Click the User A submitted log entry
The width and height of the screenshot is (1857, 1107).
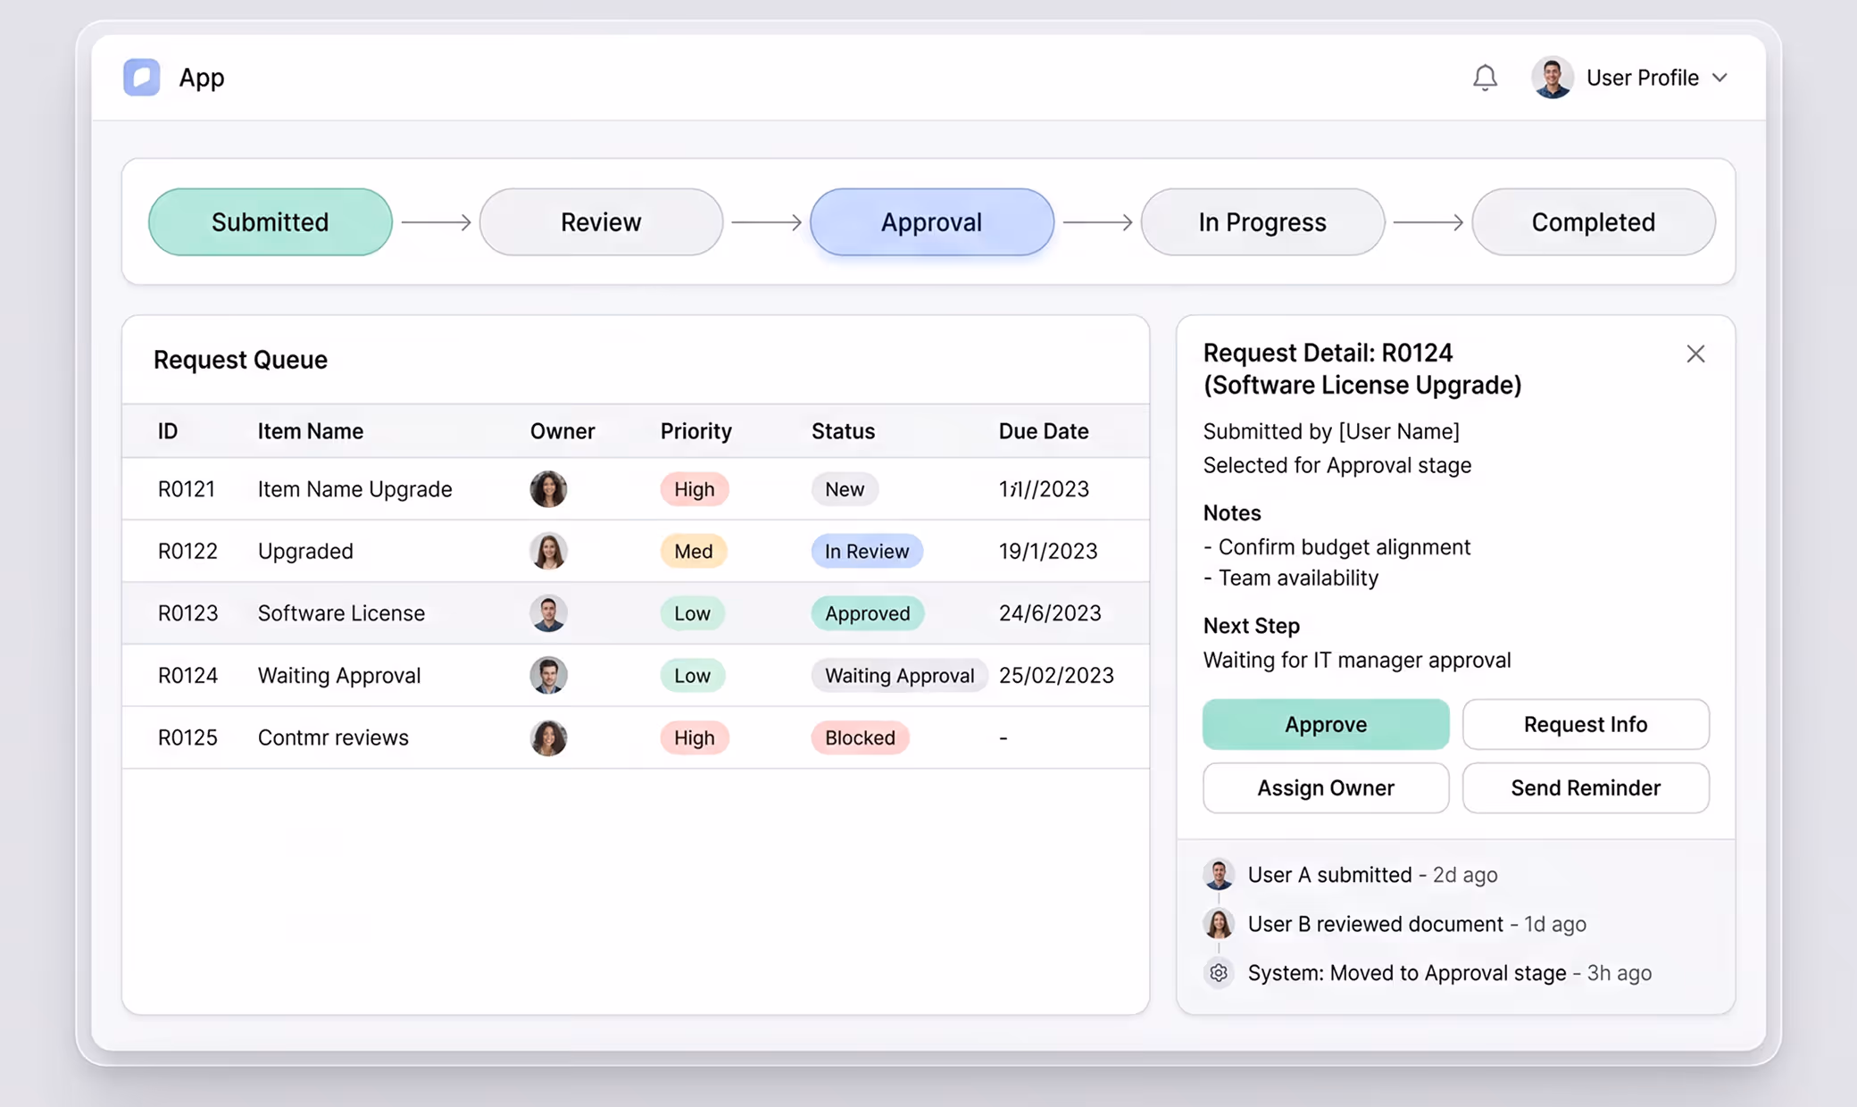tap(1372, 875)
